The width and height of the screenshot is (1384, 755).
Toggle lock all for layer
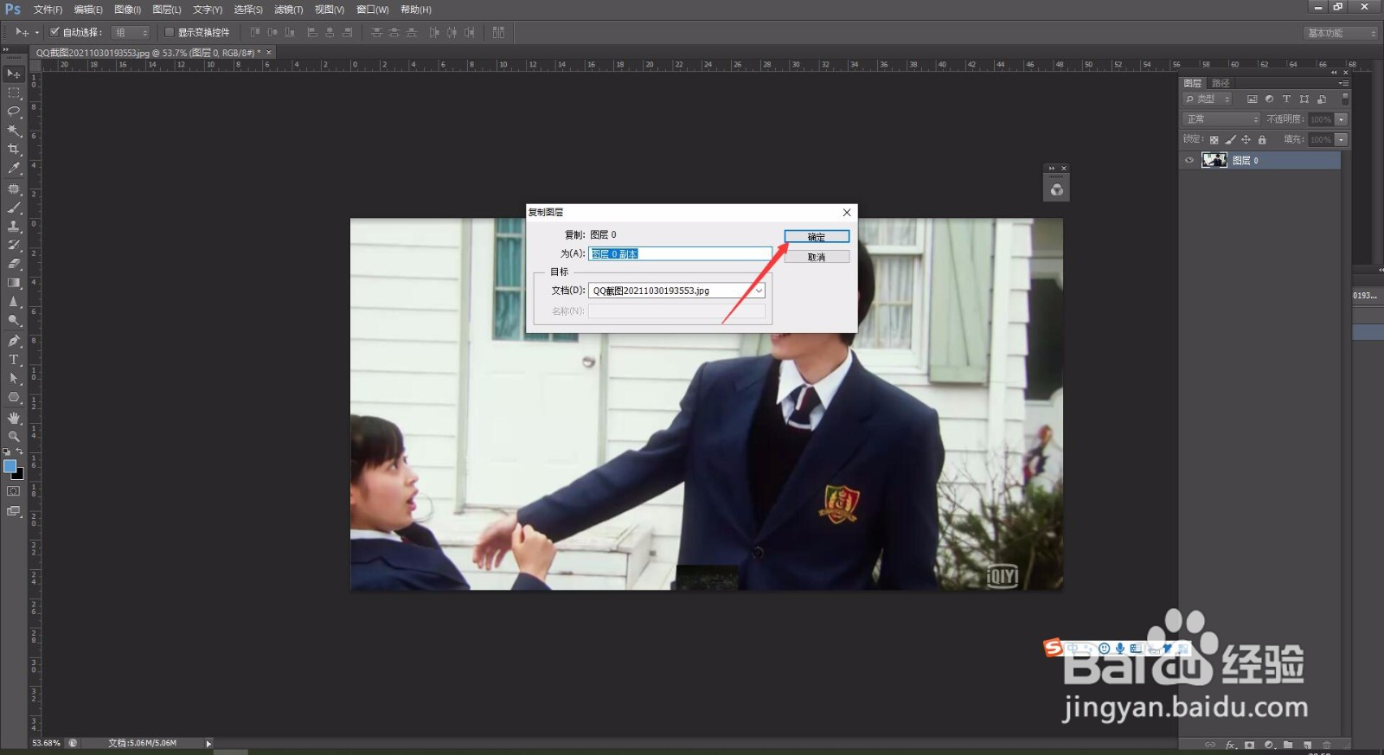[1262, 139]
